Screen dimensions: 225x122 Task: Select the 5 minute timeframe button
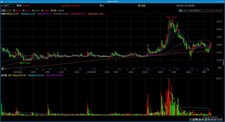[209, 11]
